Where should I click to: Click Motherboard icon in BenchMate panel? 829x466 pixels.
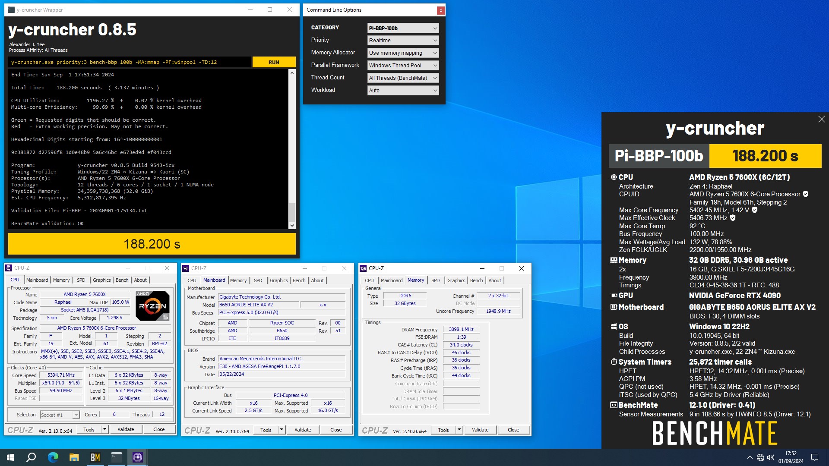614,307
